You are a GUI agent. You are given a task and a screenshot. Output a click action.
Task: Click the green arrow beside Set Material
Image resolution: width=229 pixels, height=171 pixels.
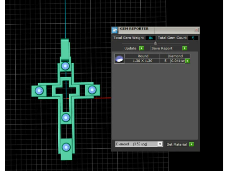[x=192, y=144]
